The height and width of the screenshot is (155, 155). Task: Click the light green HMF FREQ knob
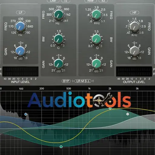pyautogui.click(x=96, y=15)
